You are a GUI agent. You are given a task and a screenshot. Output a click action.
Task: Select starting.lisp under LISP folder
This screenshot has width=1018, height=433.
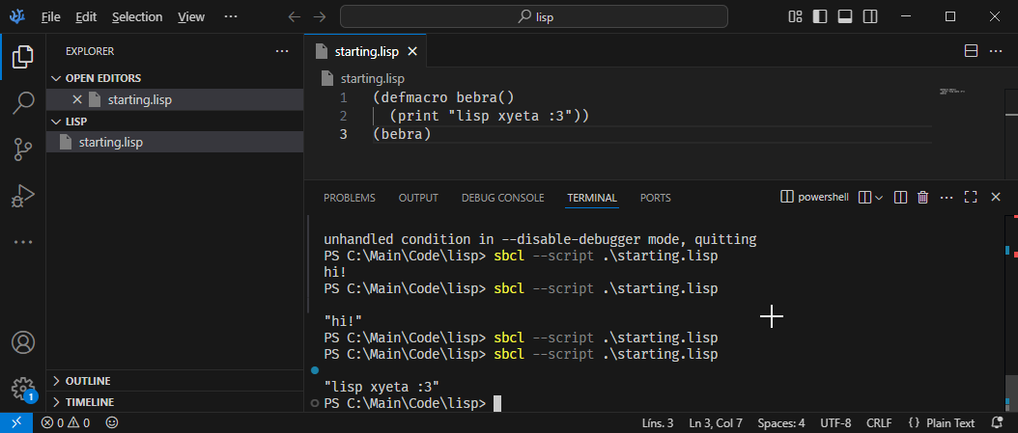[111, 143]
